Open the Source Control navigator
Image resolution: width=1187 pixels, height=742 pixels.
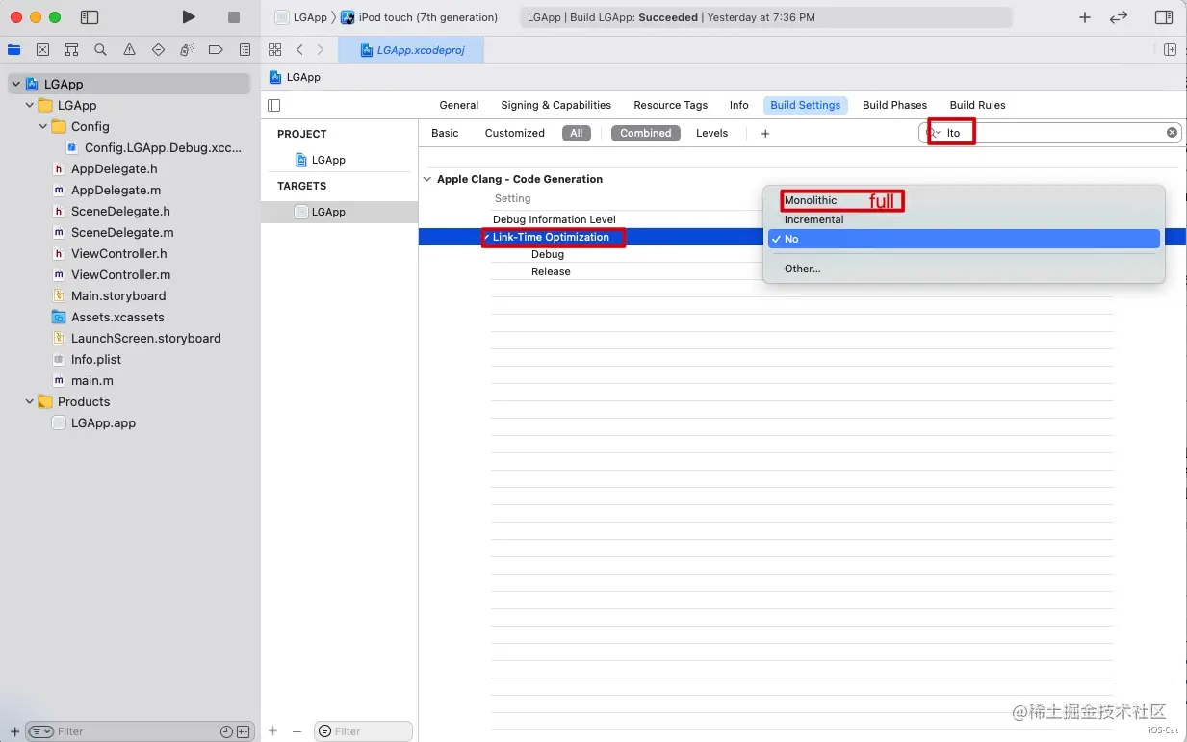[x=43, y=50]
